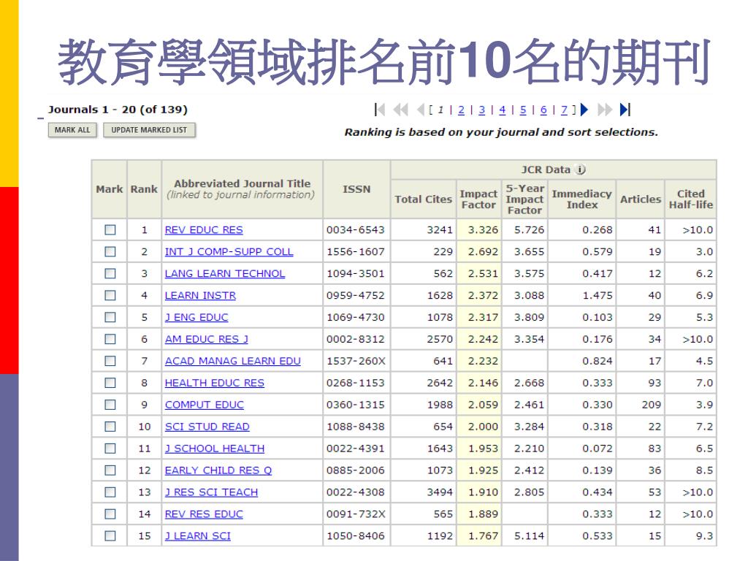The image size is (748, 561).
Task: Tick the checkbox for LANG LEARN TECHNOL
Action: click(x=110, y=273)
